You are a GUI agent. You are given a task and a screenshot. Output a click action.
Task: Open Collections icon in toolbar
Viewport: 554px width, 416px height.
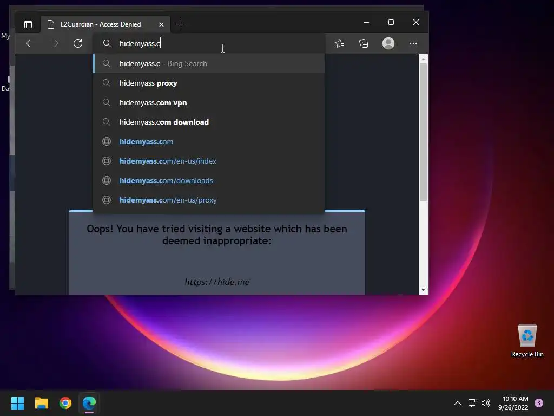tap(364, 43)
